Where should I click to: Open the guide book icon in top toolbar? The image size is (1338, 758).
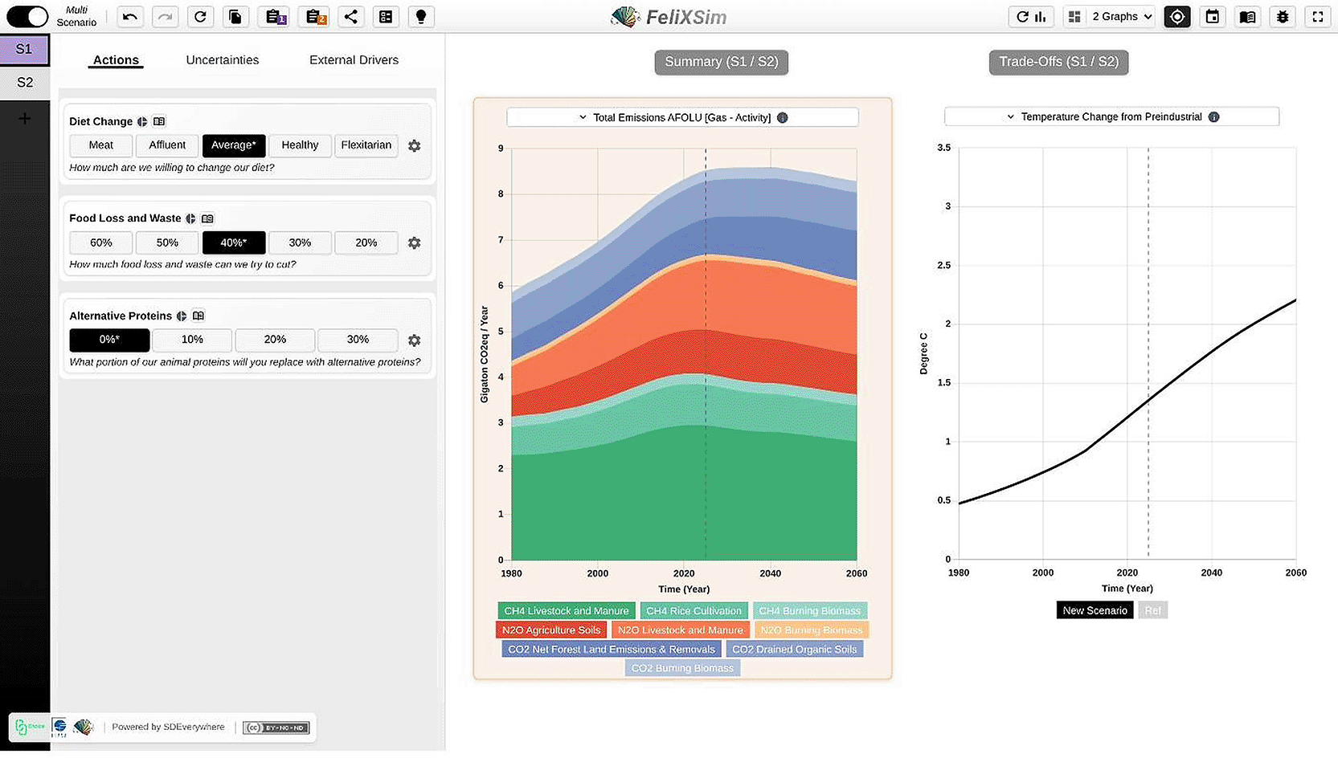pyautogui.click(x=1248, y=17)
